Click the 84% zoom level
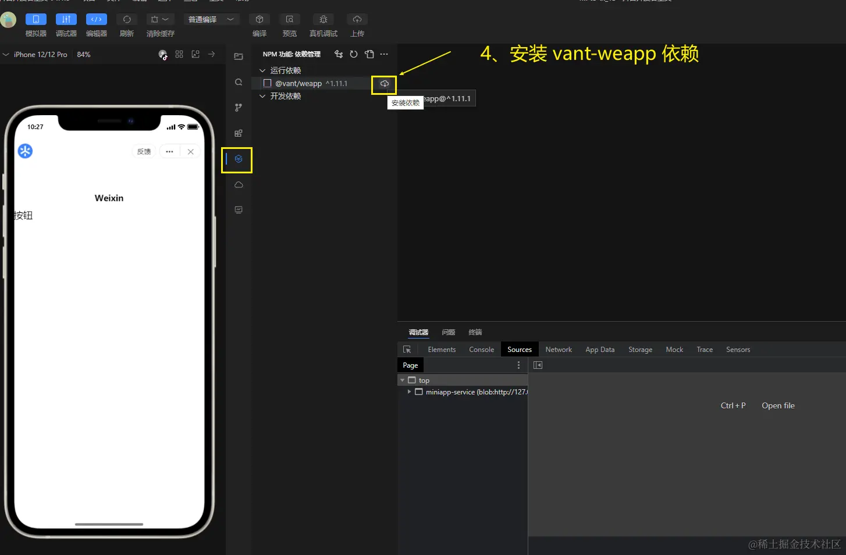The image size is (846, 555). (x=84, y=54)
